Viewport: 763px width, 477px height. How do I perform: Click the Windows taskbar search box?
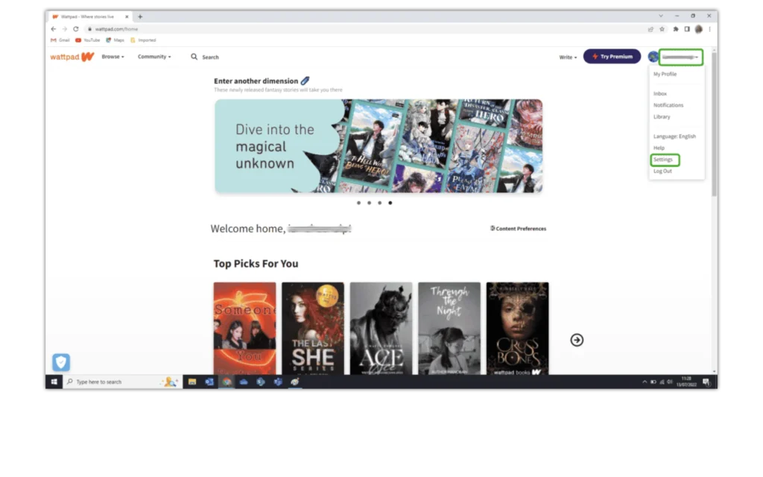tap(123, 382)
